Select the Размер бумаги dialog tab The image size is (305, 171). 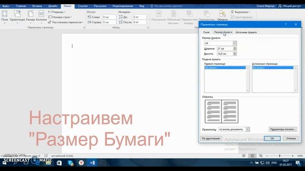(223, 32)
